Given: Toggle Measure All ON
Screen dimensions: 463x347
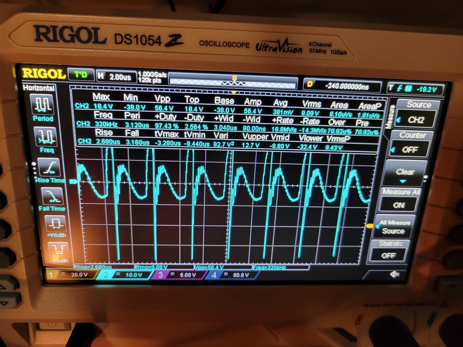Looking at the screenshot, I should click(x=399, y=205).
